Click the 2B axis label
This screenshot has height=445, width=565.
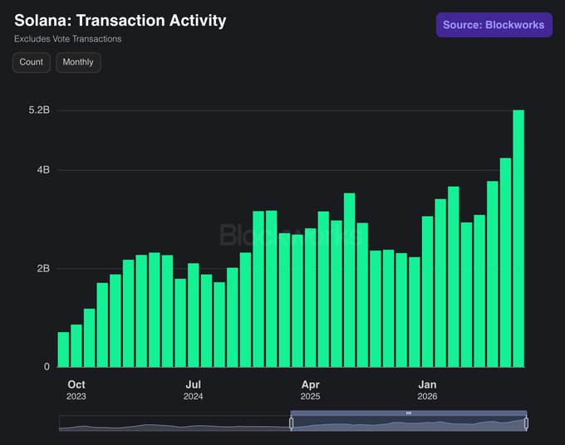pyautogui.click(x=43, y=269)
